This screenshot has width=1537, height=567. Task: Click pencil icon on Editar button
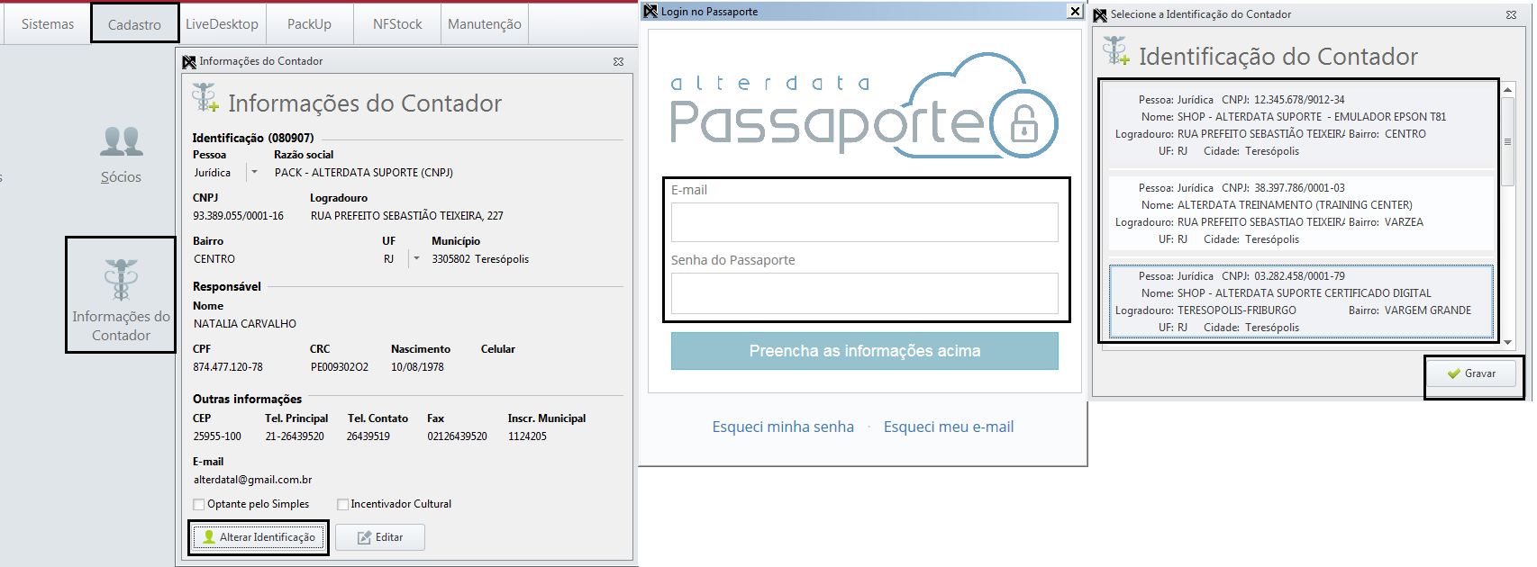[x=364, y=537]
